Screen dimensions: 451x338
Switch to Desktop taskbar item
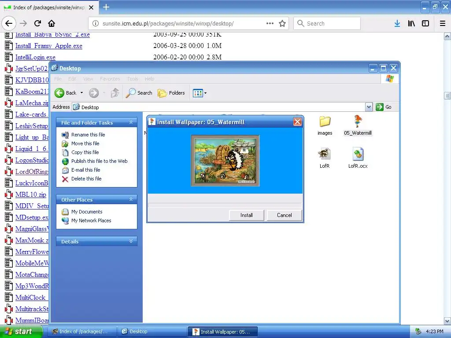(x=152, y=332)
